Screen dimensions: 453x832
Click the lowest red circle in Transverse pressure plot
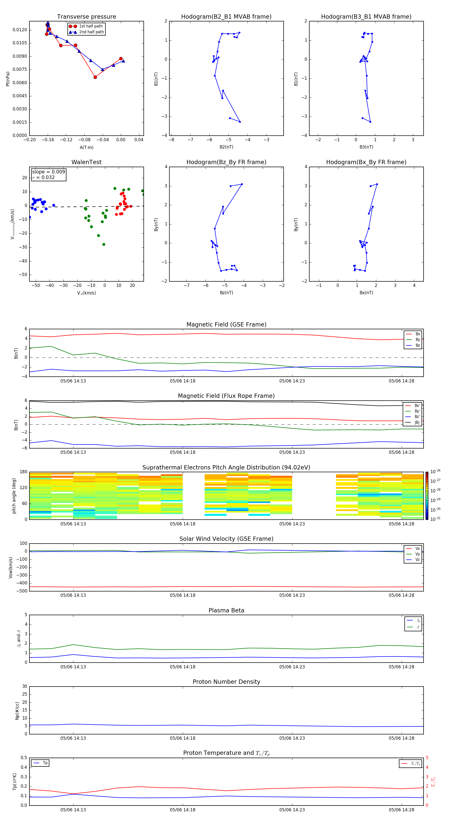point(95,77)
